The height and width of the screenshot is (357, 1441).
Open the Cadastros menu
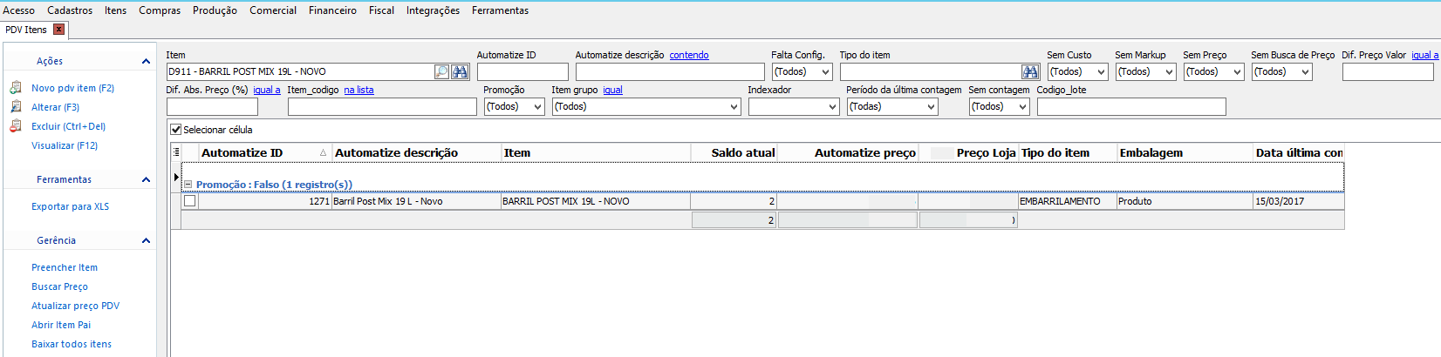pyautogui.click(x=70, y=10)
